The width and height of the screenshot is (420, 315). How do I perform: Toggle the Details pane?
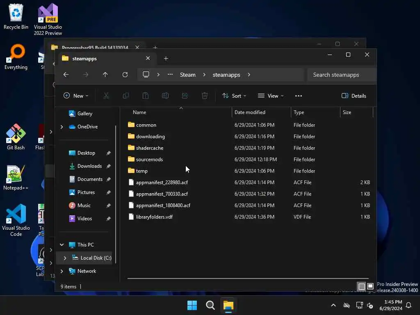[x=354, y=96]
